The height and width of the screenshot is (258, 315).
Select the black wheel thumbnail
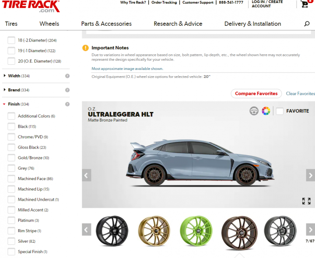(x=112, y=231)
